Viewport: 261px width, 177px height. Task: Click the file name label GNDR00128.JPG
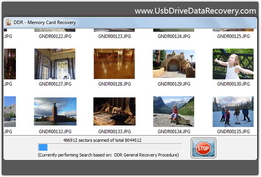pyautogui.click(x=115, y=84)
